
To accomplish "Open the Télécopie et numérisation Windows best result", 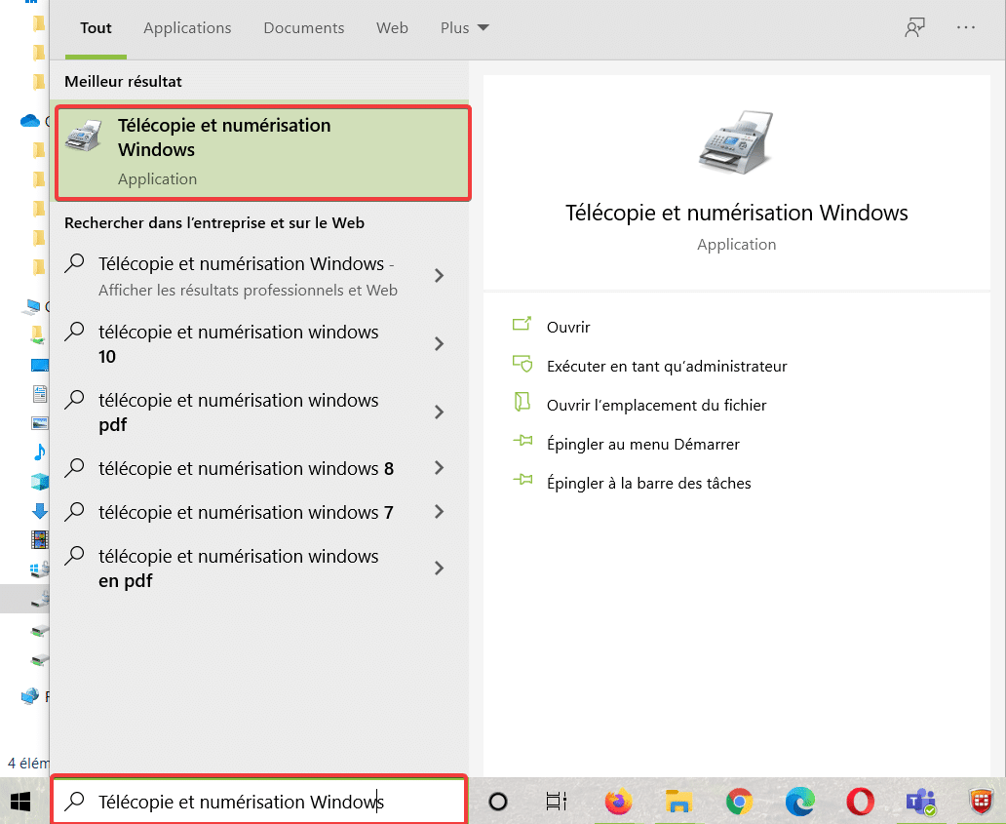I will click(263, 153).
